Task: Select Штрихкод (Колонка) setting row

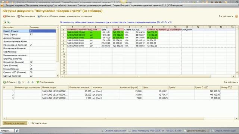Action: [30, 59]
